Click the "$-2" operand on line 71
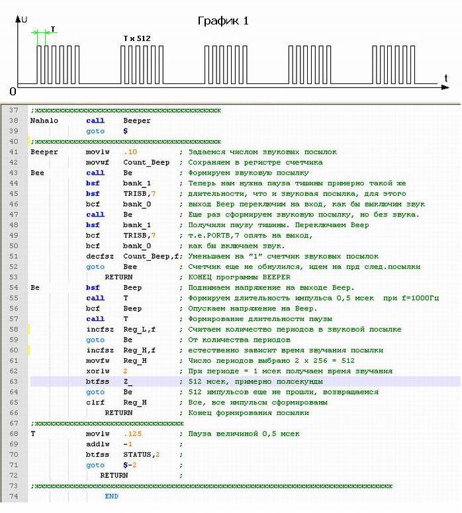The width and height of the screenshot is (462, 513). 130,465
